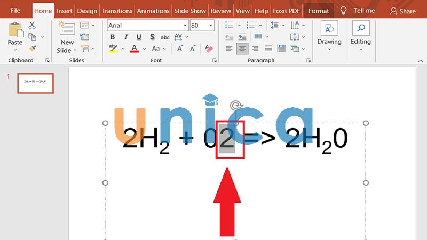The width and height of the screenshot is (427, 240).
Task: Click Clear All Formatting eraser icon
Action: click(x=209, y=49)
